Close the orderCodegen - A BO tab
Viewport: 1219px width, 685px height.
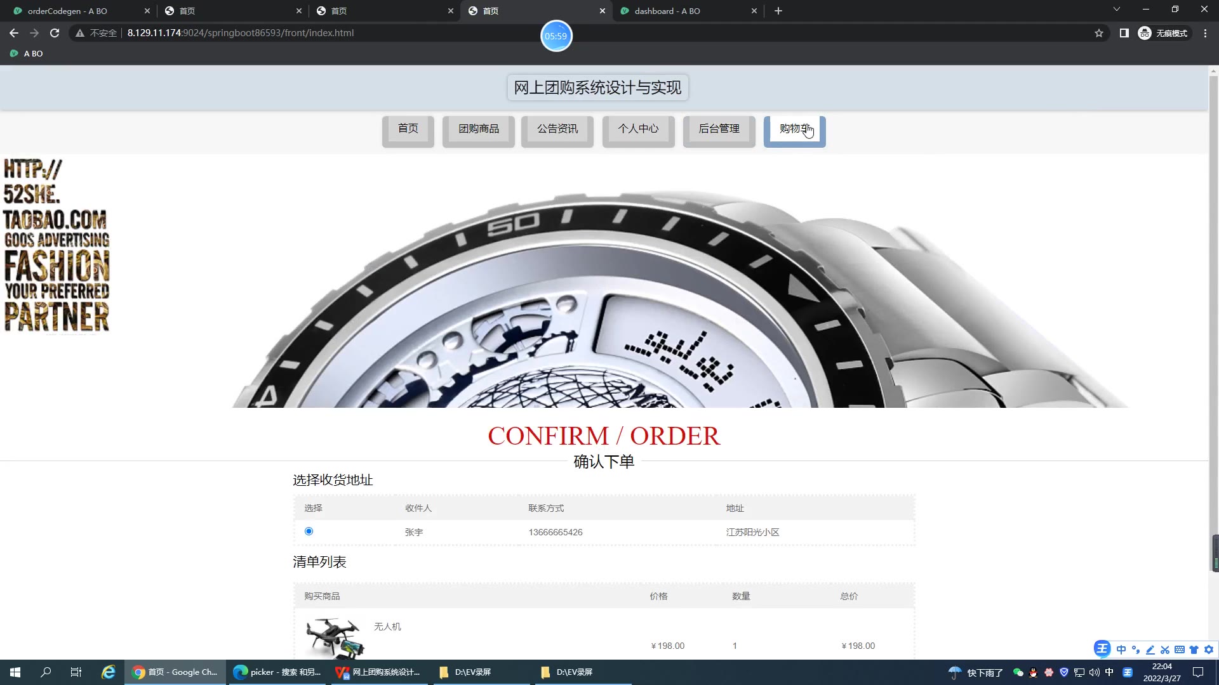[147, 11]
